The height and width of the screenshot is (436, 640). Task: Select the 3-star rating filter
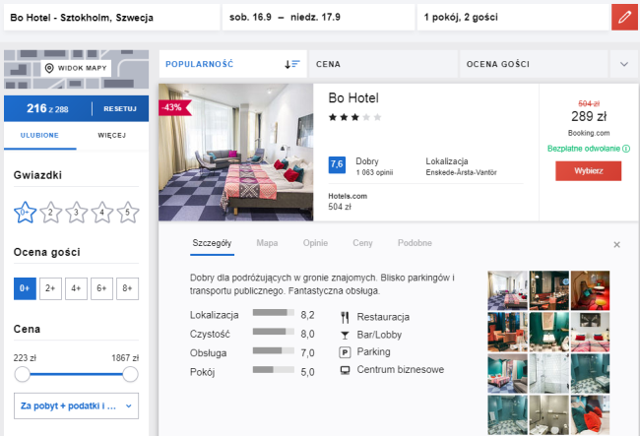(77, 211)
